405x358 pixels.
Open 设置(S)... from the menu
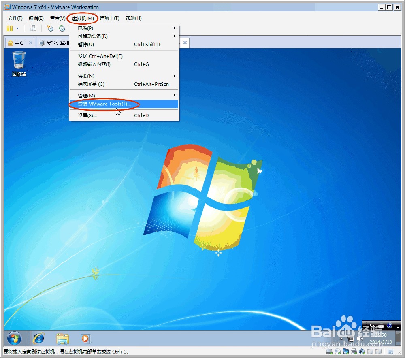click(x=124, y=115)
